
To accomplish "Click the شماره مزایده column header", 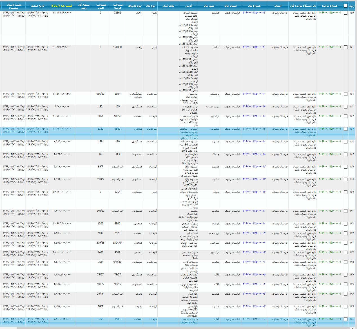I will click(x=329, y=6).
